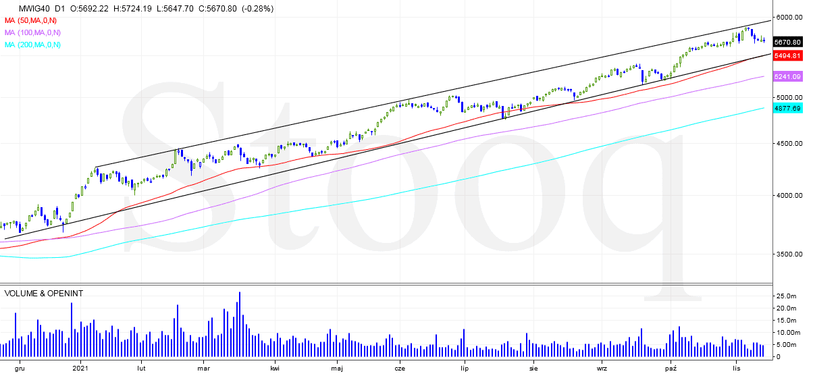Select the '2021' year marker

[x=80, y=369]
